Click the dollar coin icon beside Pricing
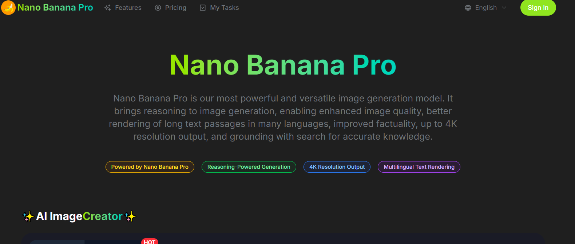 [x=158, y=7]
